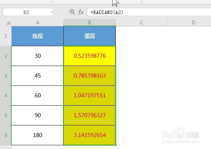The width and height of the screenshot is (211, 149).
Task: Click the fill handle at selection corner
Action: pyautogui.click(x=115, y=145)
